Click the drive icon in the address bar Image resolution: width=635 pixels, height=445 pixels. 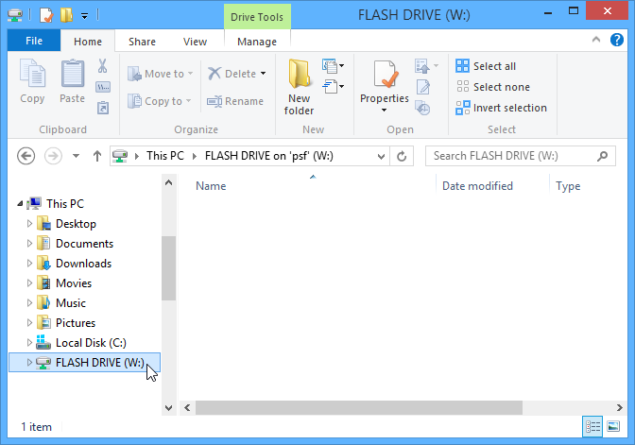(120, 156)
